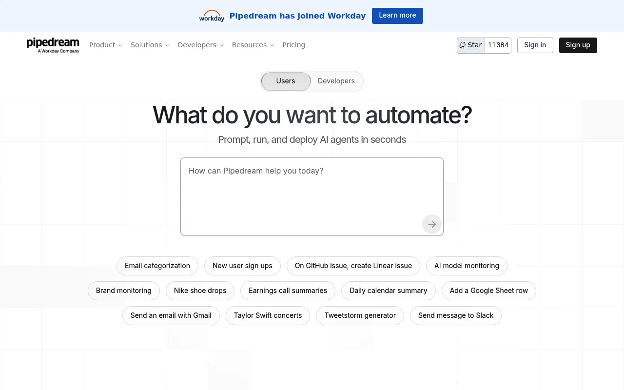
Task: Expand the Product menu
Action: (x=106, y=45)
